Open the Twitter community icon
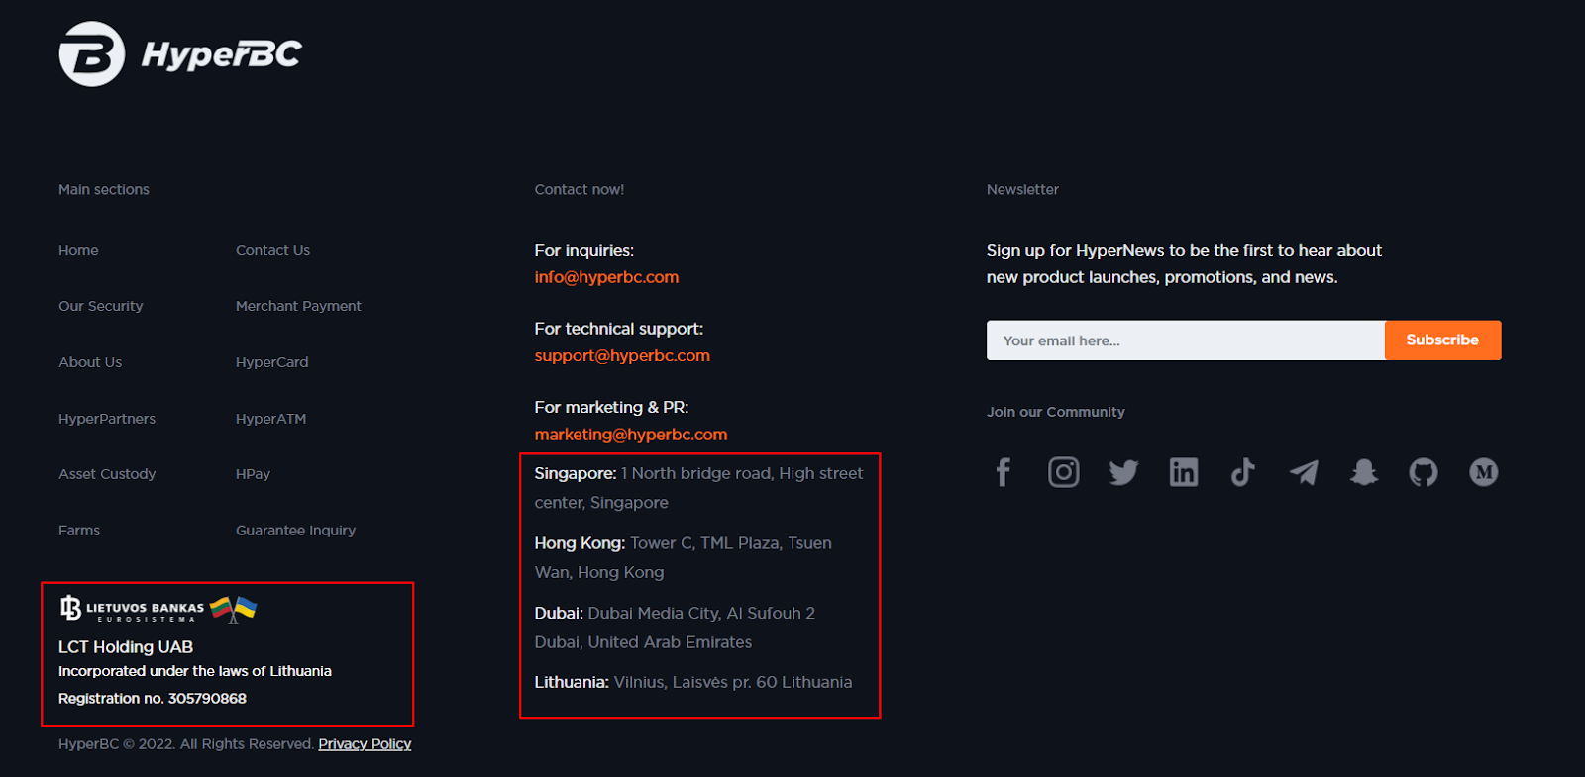Viewport: 1585px width, 777px height. click(1123, 472)
